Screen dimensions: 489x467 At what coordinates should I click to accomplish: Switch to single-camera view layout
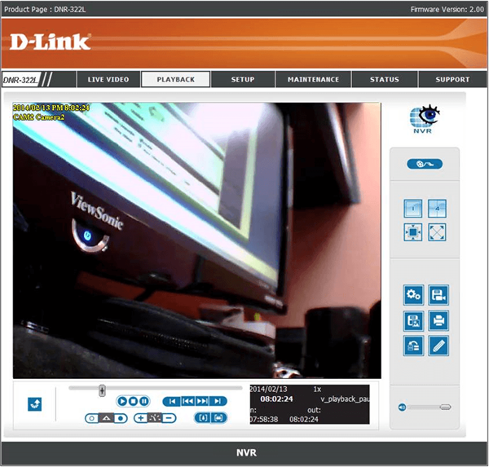point(413,208)
